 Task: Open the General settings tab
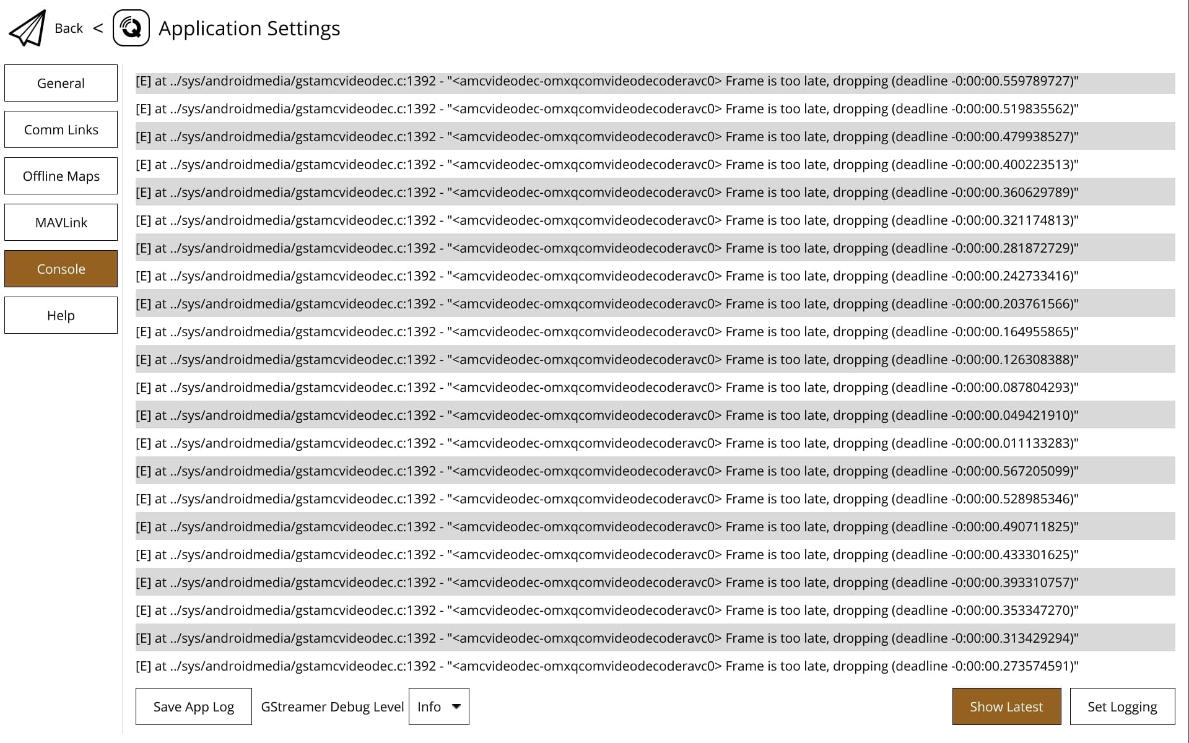[x=61, y=83]
